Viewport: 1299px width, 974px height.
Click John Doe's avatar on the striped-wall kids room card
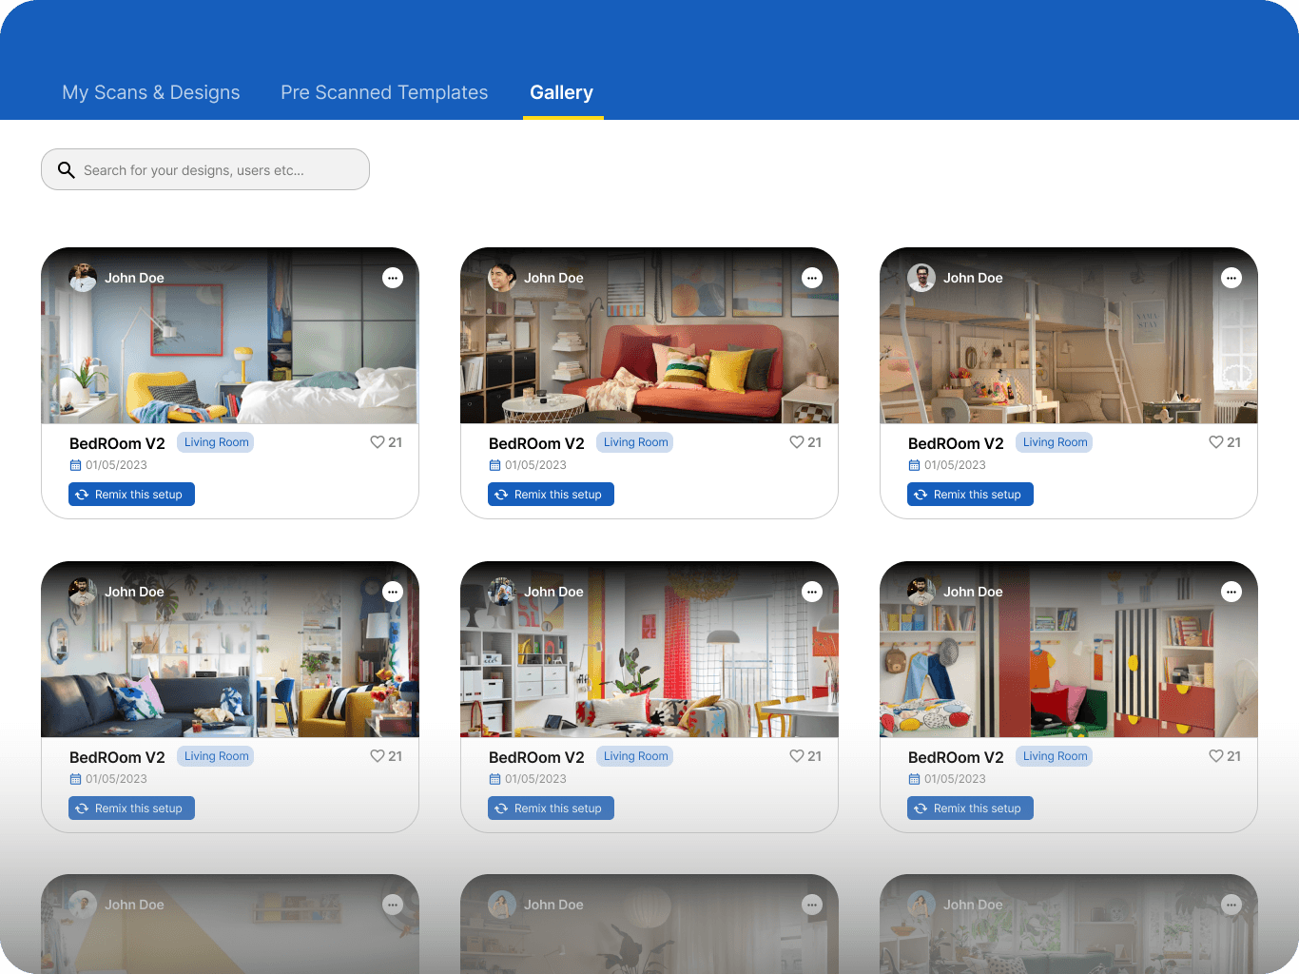921,592
